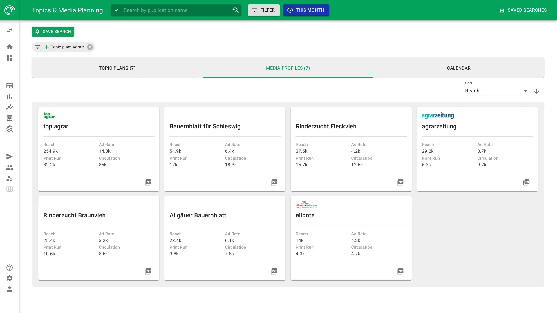Viewport: 557px width, 313px height.
Task: Open the Sort by Reach dropdown
Action: coord(497,91)
